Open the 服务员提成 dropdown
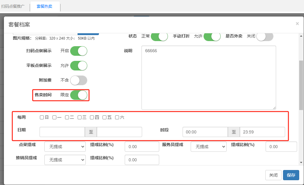304x185 pixels. click(208, 147)
